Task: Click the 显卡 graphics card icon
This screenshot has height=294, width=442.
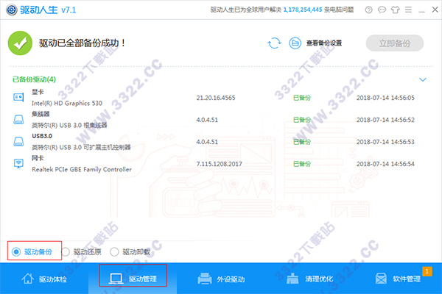Action: pyautogui.click(x=18, y=97)
